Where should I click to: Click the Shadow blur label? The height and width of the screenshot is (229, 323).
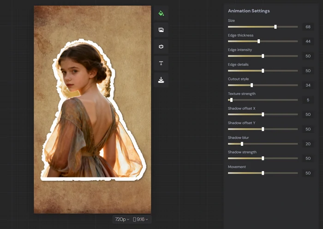(x=239, y=137)
